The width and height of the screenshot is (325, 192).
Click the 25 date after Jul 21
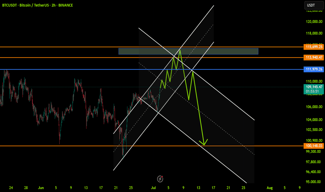(243, 188)
